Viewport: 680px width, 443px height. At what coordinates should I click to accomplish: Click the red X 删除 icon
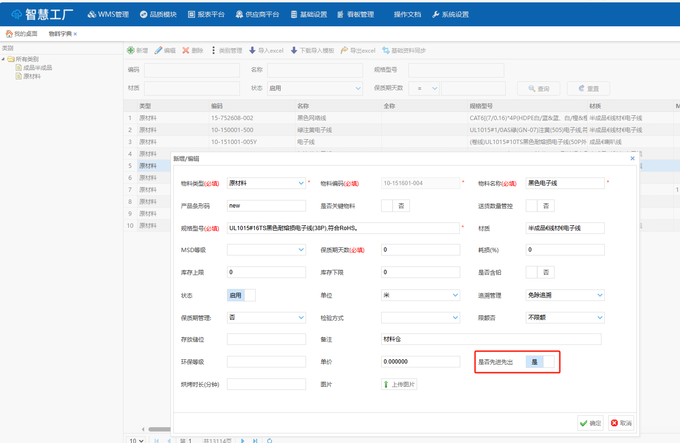[x=186, y=50]
